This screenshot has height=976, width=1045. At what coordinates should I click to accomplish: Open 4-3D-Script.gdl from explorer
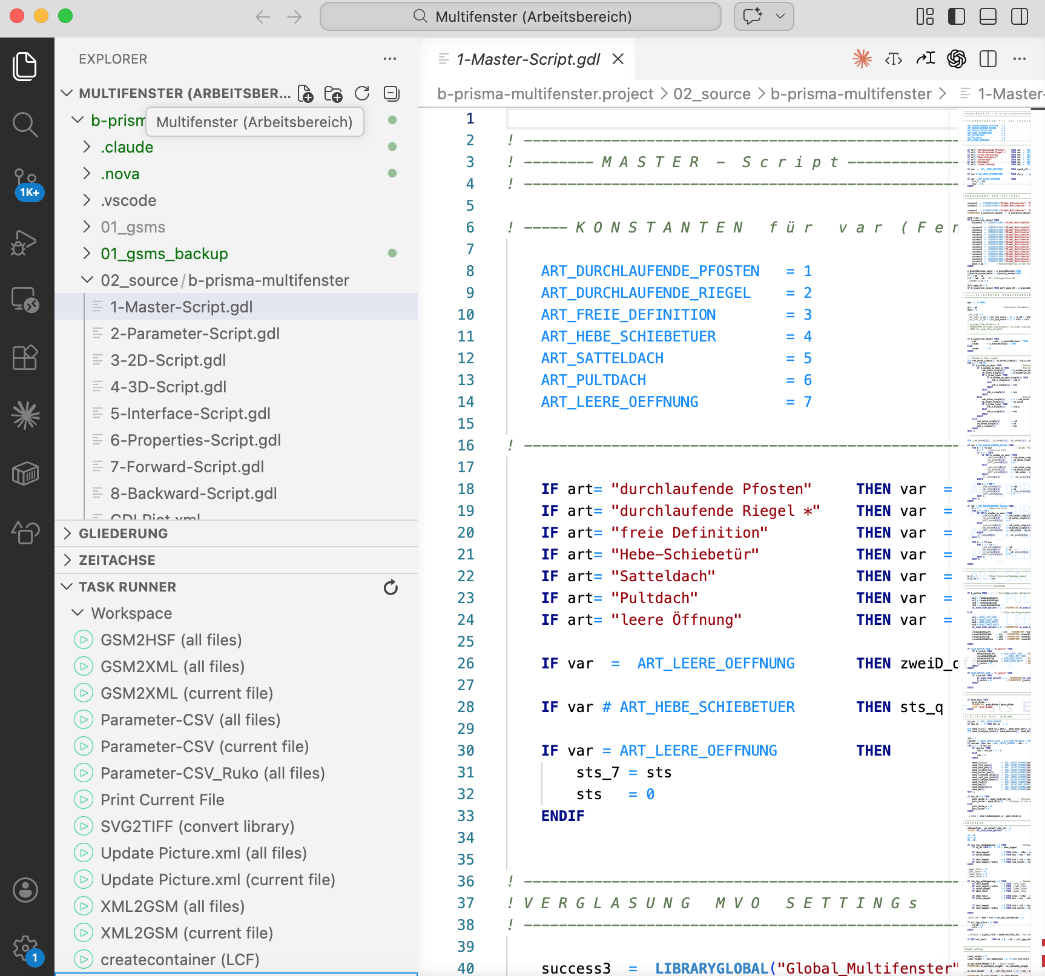[x=168, y=387]
